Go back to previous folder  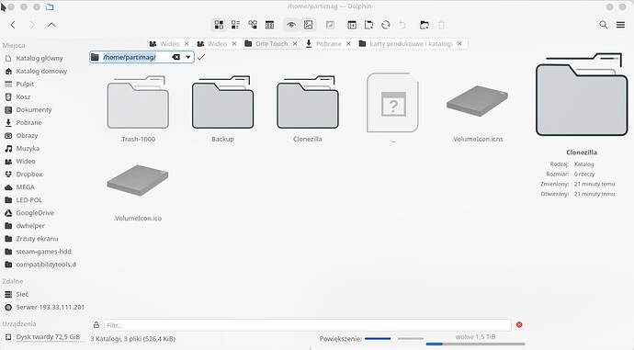[x=13, y=25]
